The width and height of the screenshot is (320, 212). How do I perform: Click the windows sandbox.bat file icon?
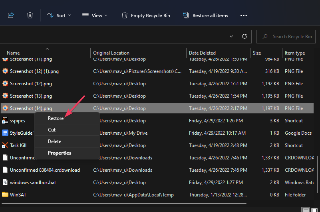(5, 182)
